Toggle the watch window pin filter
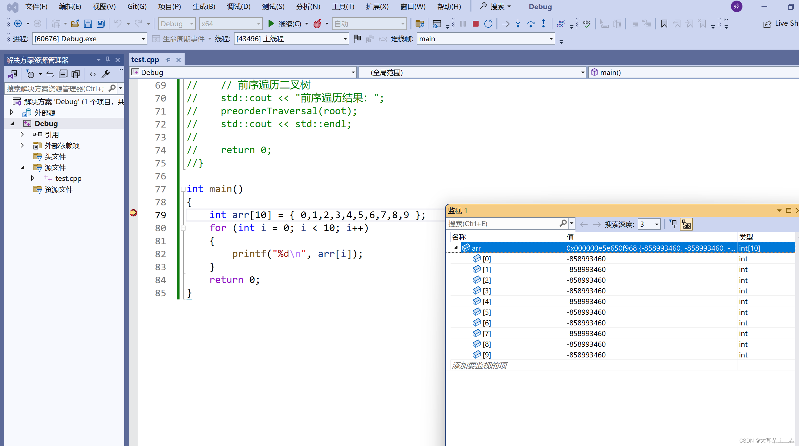This screenshot has height=446, width=799. pyautogui.click(x=673, y=224)
